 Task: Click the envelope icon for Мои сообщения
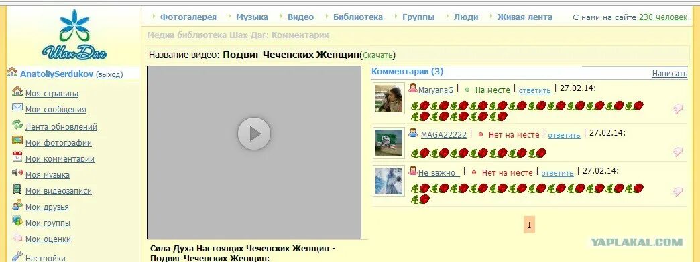pyautogui.click(x=17, y=107)
